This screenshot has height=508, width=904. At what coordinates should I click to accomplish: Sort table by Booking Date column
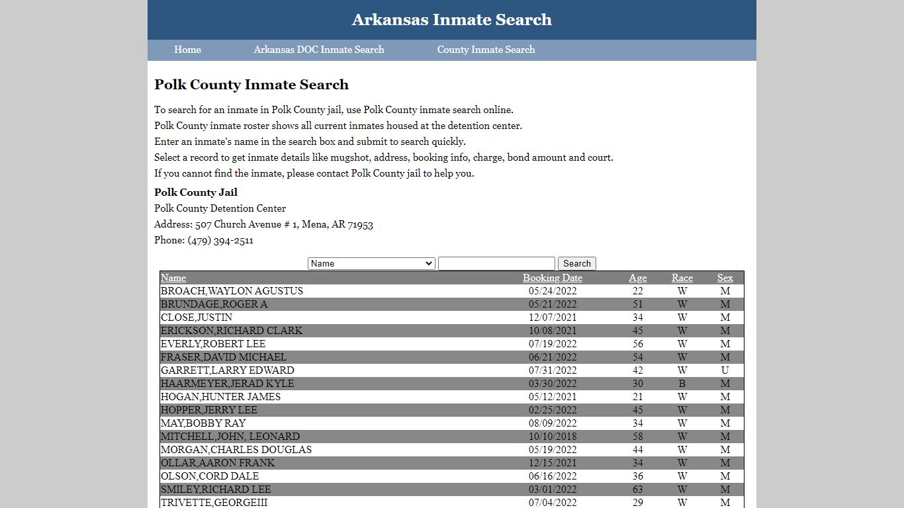(x=553, y=278)
